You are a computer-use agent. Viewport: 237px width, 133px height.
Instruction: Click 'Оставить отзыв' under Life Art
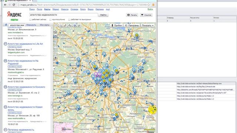click(x=15, y=47)
